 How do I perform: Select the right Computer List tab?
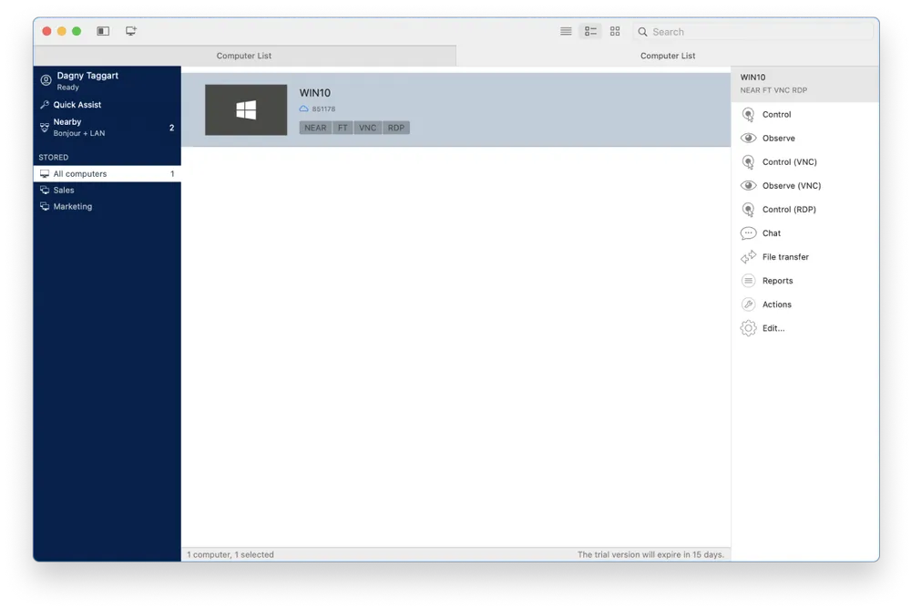coord(668,56)
